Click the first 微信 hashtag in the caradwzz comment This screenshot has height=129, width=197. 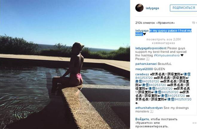coord(186,74)
